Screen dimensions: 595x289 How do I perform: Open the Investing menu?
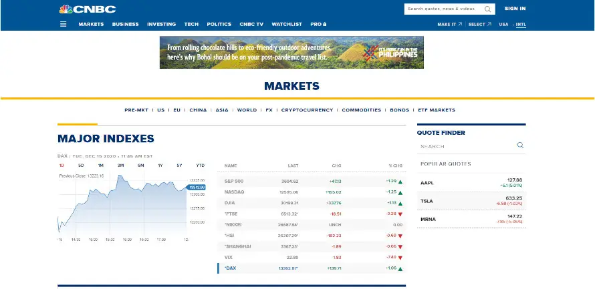pyautogui.click(x=162, y=24)
